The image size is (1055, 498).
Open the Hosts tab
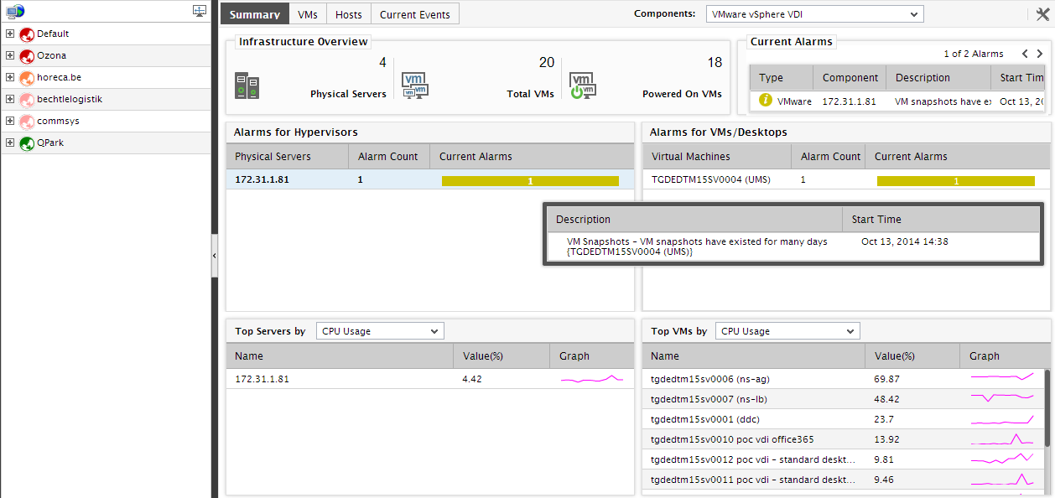pos(349,14)
